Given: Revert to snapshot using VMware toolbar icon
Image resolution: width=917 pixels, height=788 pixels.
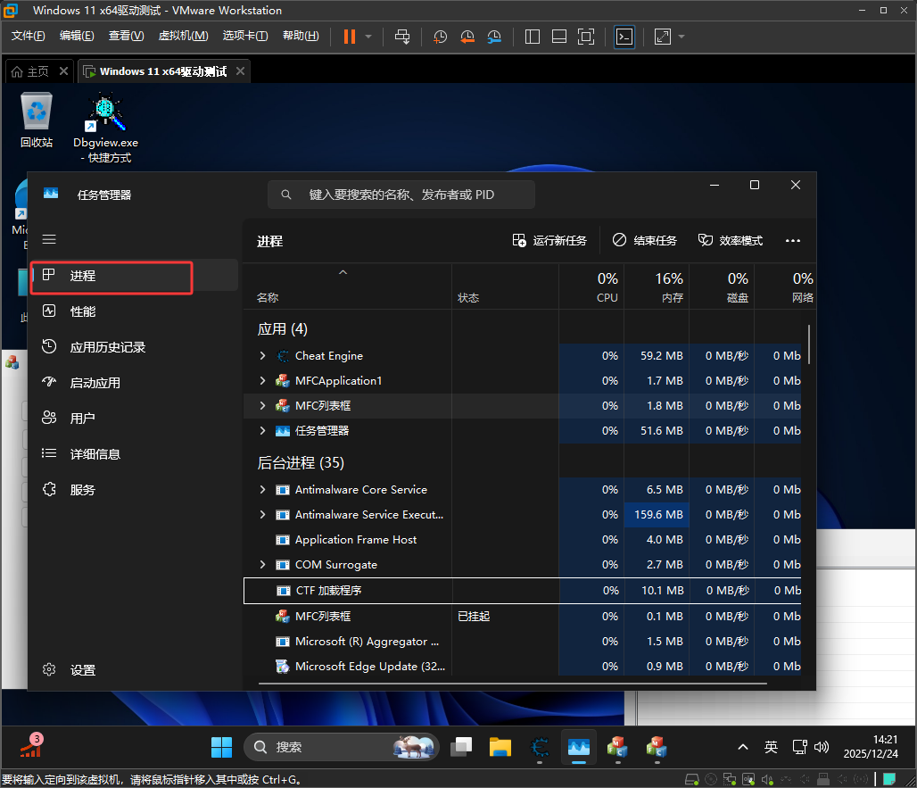Looking at the screenshot, I should point(467,37).
